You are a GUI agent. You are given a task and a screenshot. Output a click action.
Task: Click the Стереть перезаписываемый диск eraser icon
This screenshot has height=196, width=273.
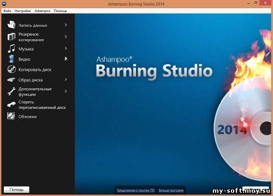(x=11, y=105)
